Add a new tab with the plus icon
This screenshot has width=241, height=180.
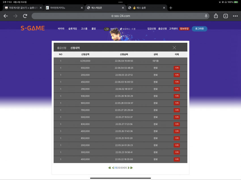point(171,8)
